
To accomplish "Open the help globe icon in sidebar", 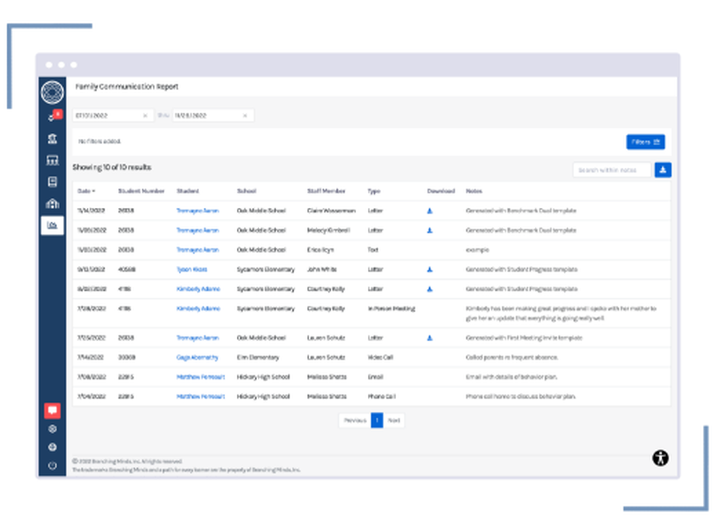I will 52,447.
